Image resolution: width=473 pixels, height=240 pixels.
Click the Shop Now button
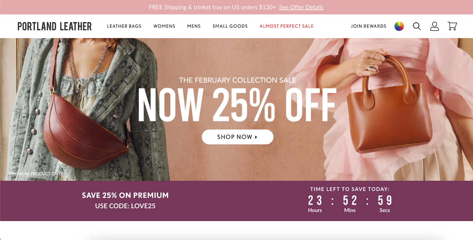[x=238, y=137]
